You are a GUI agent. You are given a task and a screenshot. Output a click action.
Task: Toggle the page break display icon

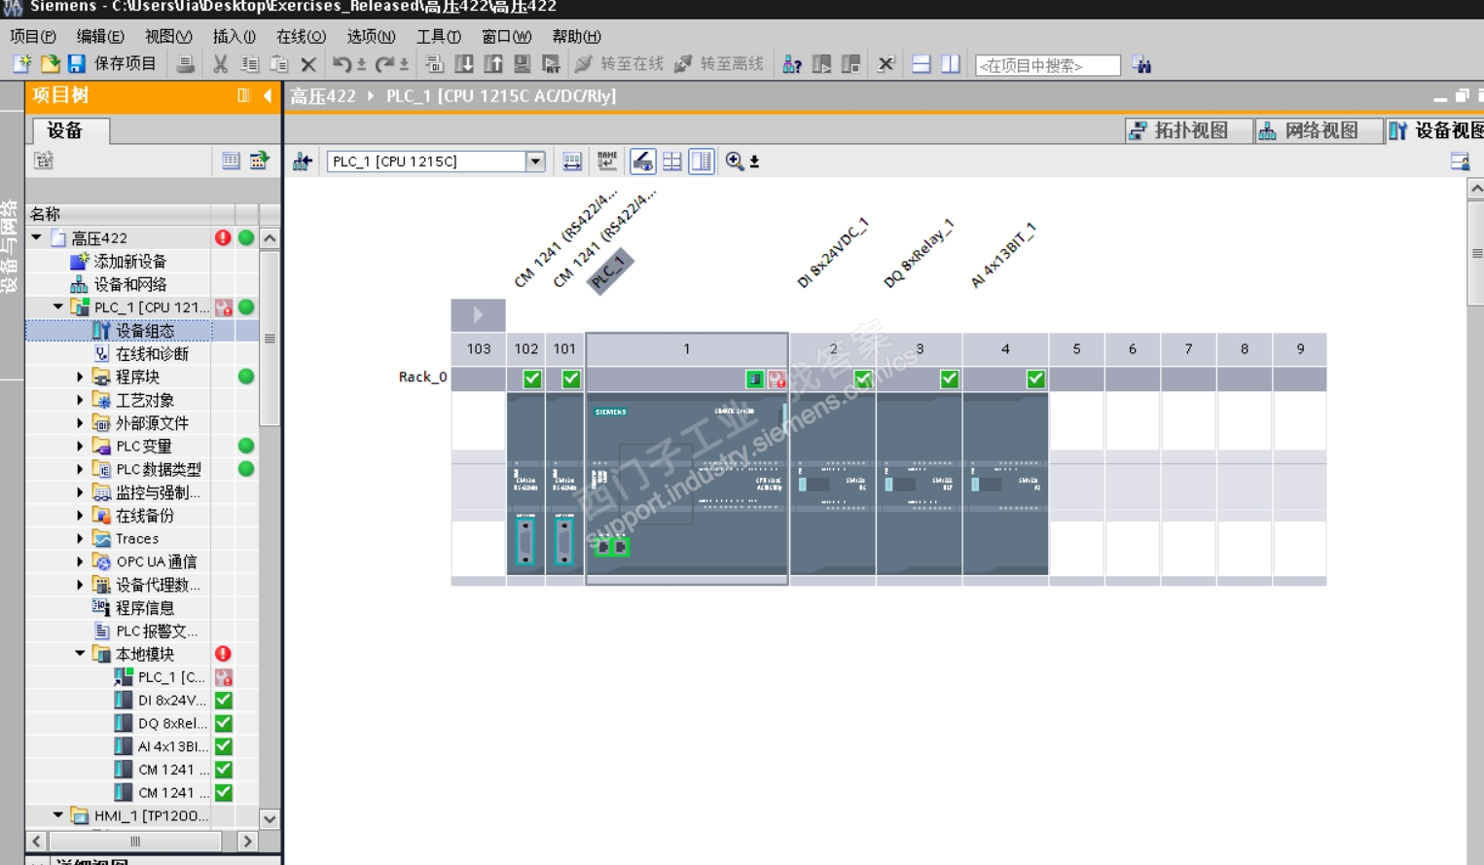click(x=672, y=162)
